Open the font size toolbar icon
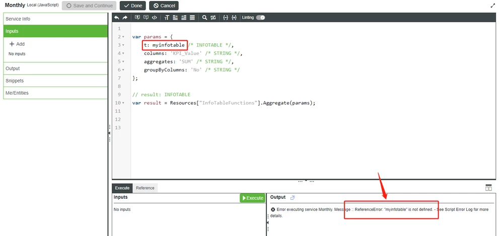This screenshot has height=236, width=503. point(167,18)
